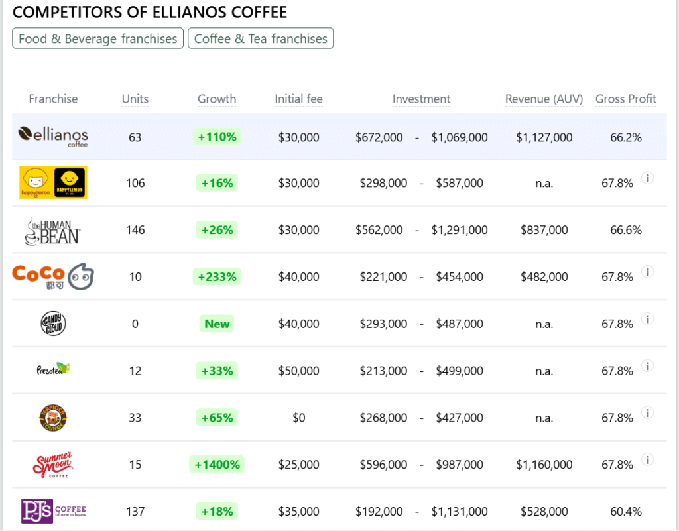Click the Growth column header
The image size is (679, 531).
[x=217, y=99]
